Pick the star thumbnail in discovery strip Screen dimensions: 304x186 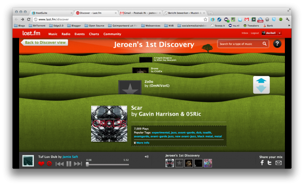tap(179, 163)
